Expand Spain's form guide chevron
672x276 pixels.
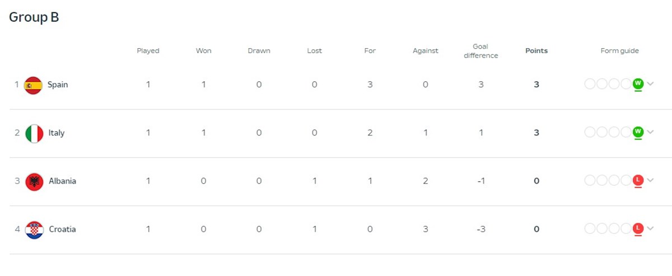tap(650, 84)
